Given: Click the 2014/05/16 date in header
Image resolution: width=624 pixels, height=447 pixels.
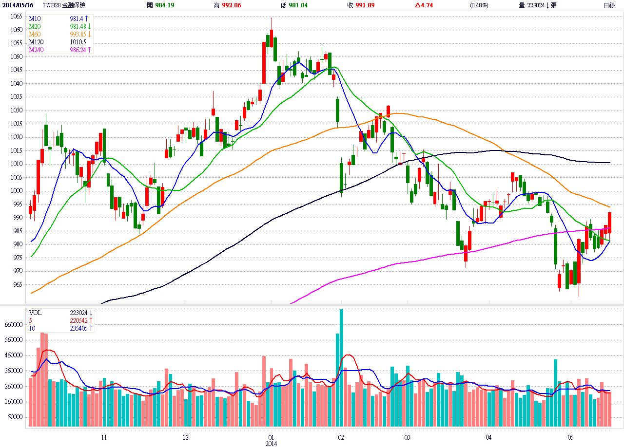Looking at the screenshot, I should tap(18, 5).
